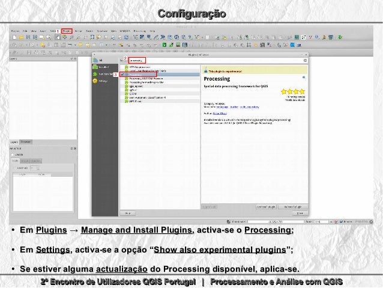Close the Layers panel
This screenshot has height=288, width=383.
tap(75, 59)
